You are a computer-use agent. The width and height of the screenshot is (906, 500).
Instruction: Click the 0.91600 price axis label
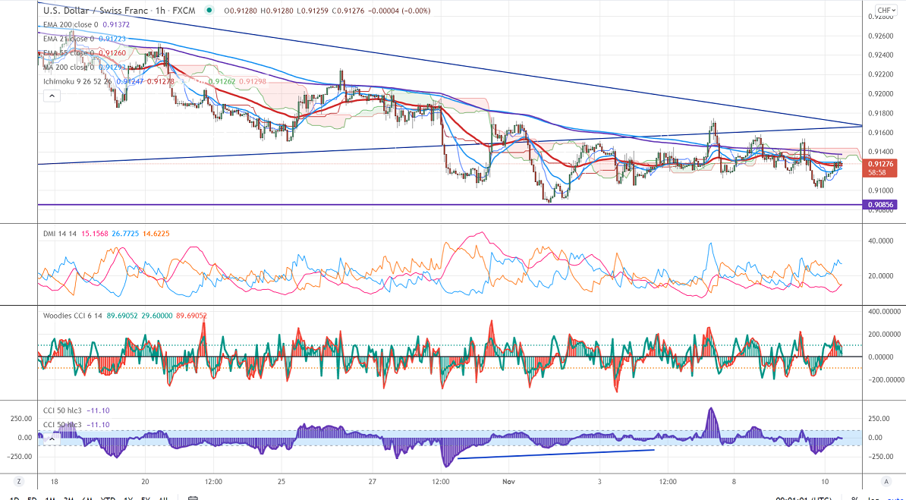point(880,132)
